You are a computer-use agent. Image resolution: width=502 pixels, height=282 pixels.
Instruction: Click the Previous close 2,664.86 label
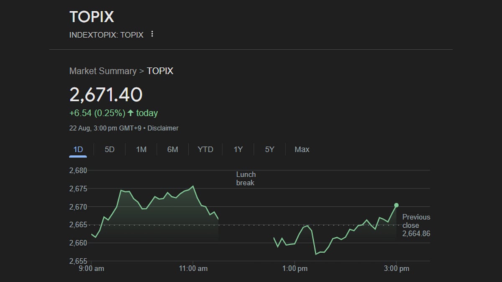pyautogui.click(x=416, y=225)
